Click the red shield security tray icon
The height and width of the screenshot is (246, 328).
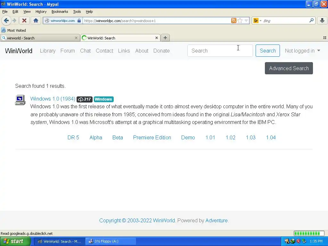click(299, 242)
